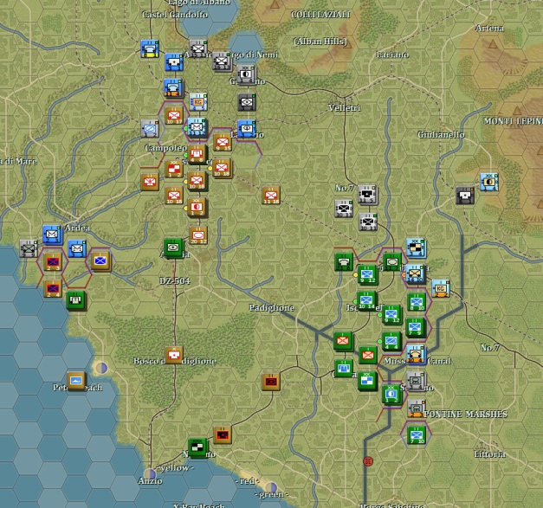Viewport: 543px width, 508px height.
Task: Select the grey counter with light blue symbol near Campoleone
Action: 150,129
